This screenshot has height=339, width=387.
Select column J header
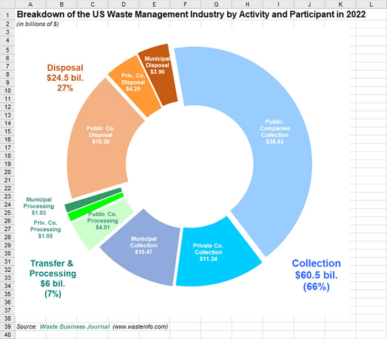(x=309, y=4)
